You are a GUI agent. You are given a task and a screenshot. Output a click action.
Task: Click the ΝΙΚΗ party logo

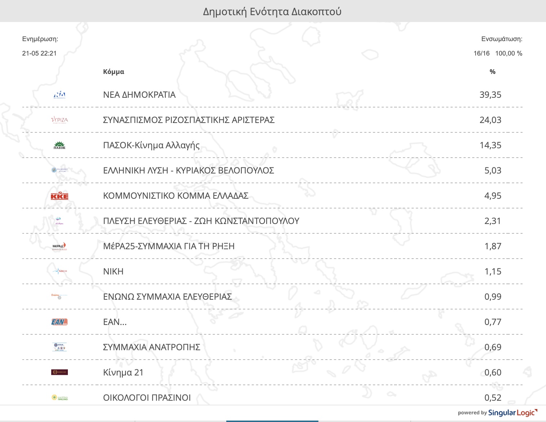coord(60,271)
